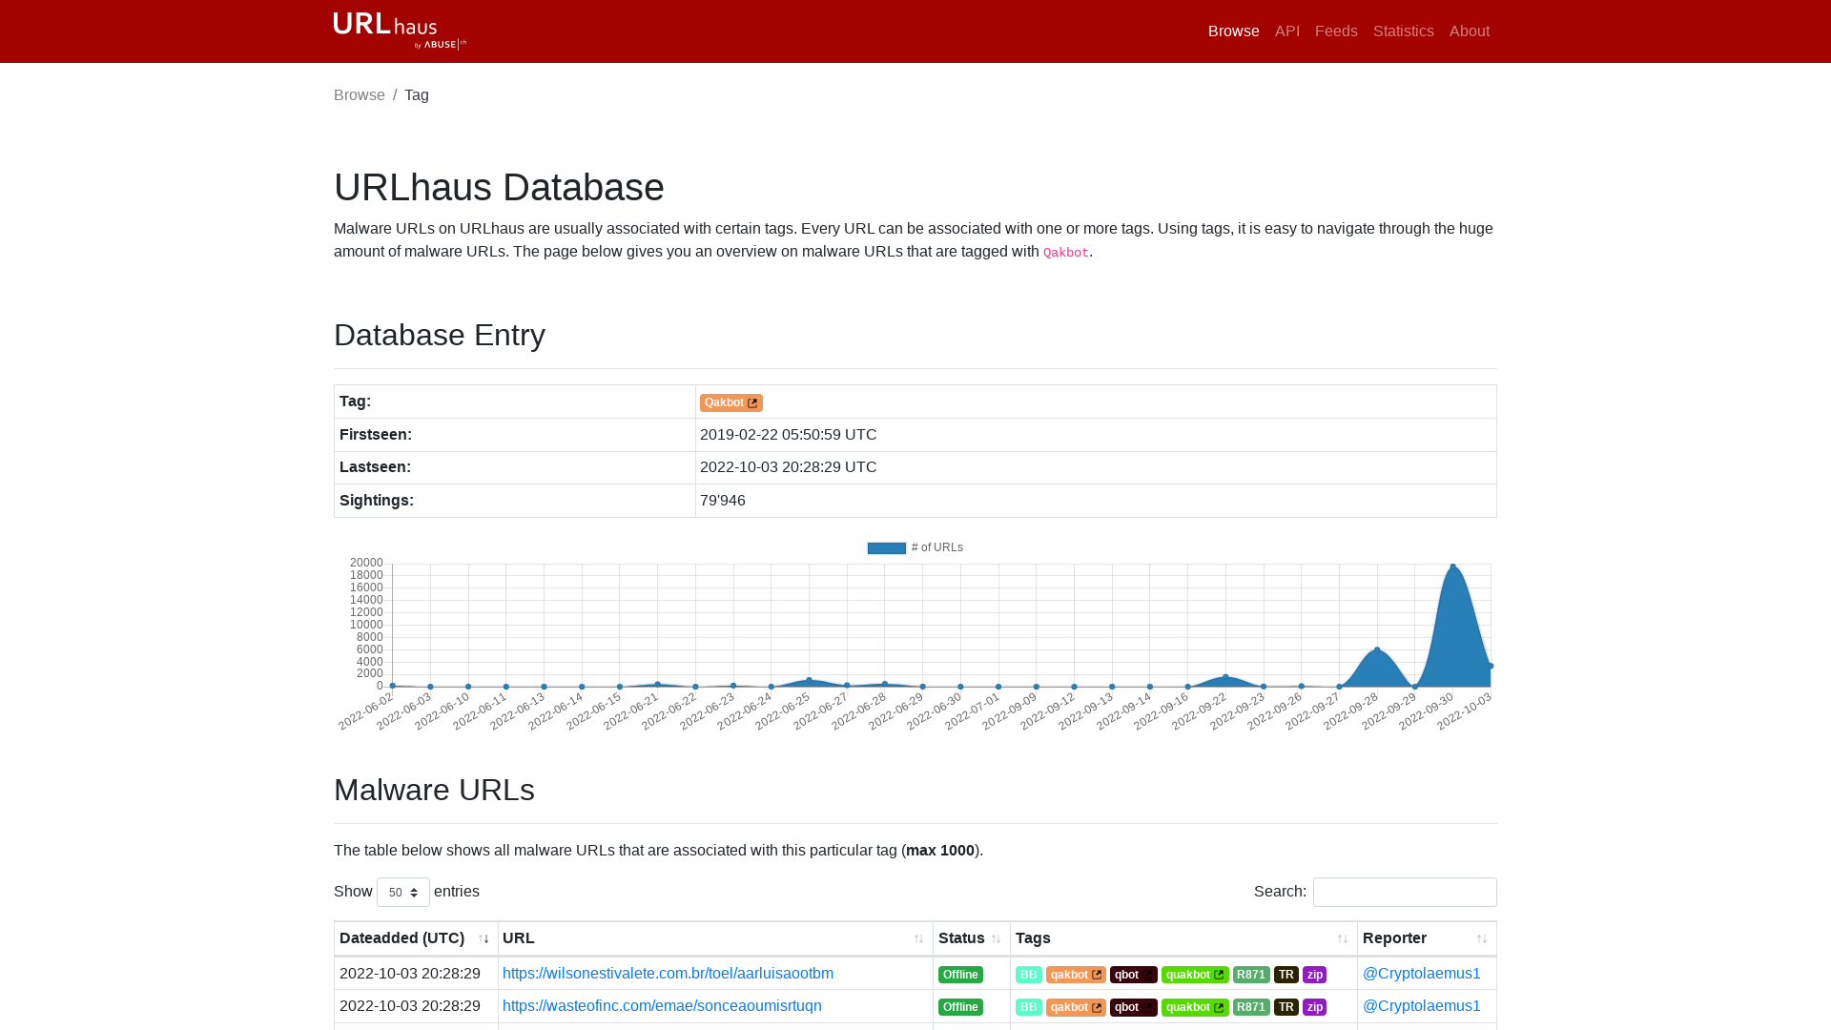Image resolution: width=1831 pixels, height=1030 pixels.
Task: Click the sort arrows on the URL column
Action: [918, 938]
